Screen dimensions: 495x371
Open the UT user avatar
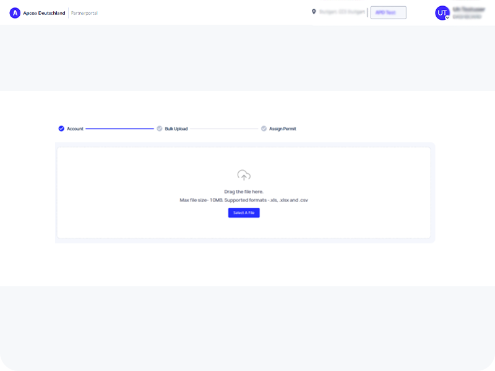[442, 13]
